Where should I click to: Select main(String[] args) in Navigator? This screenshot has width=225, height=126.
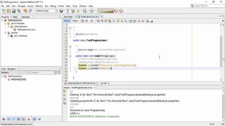18,79
